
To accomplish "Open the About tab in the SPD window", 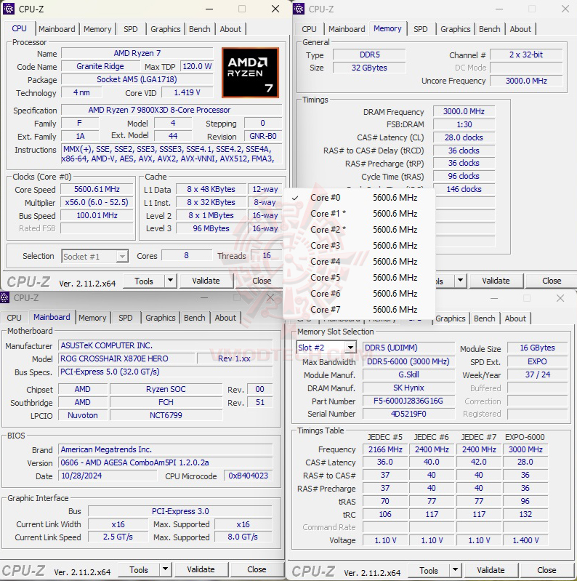I will pyautogui.click(x=515, y=318).
